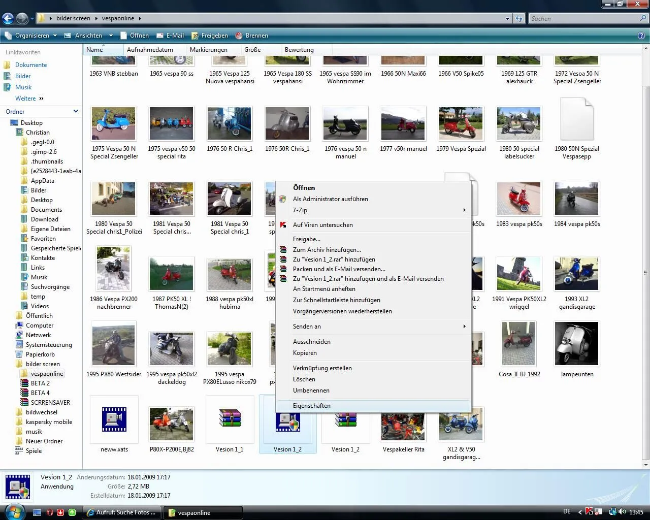
Task: Open the Ansichten views dropdown arrow
Action: click(111, 36)
